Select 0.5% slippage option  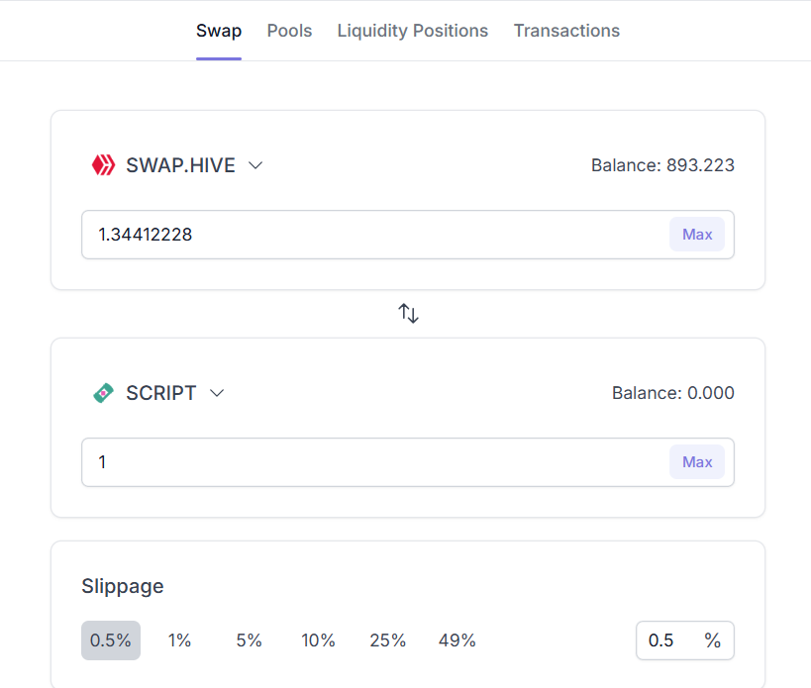111,640
